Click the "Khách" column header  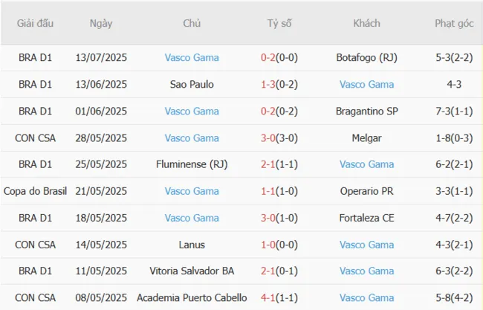366,23
